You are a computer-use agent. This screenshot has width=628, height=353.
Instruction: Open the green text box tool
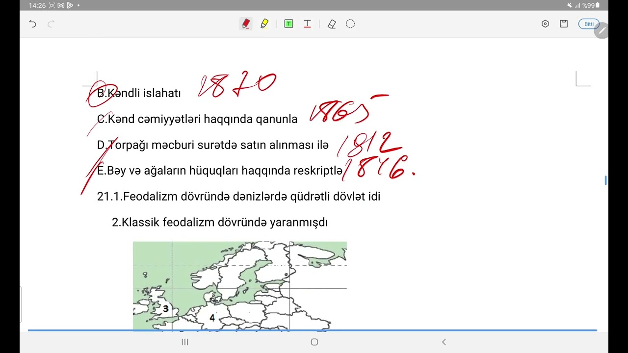click(288, 24)
